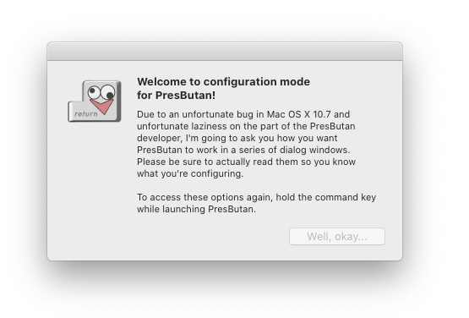The image size is (469, 318).
Task: Click the "series of dialog windows" text line
Action: coord(243,150)
